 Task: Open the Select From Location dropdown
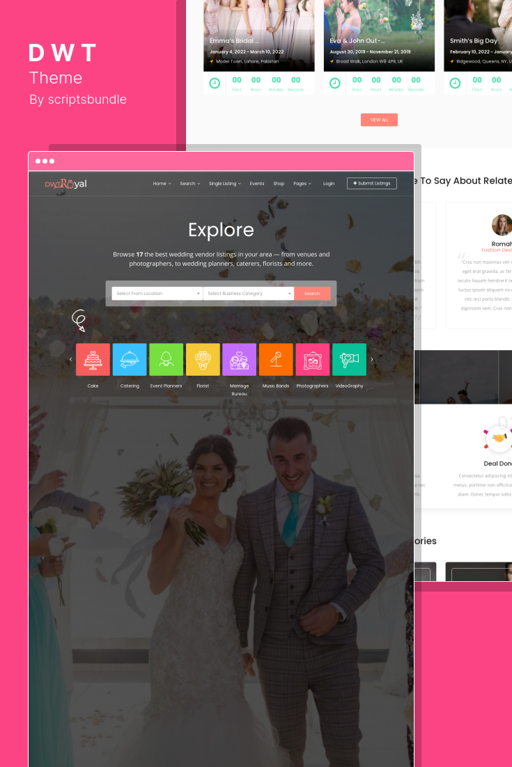click(x=157, y=294)
